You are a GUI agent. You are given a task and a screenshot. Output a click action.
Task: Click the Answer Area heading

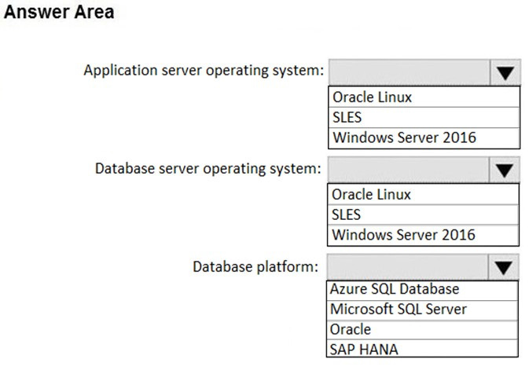coord(60,13)
